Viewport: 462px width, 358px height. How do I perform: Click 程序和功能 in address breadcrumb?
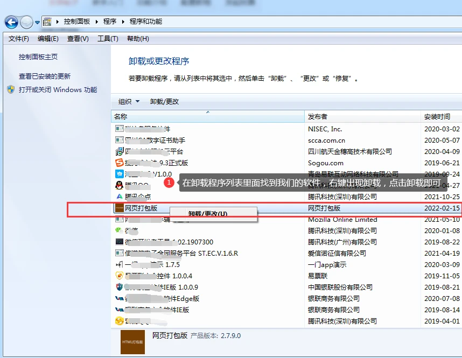(146, 22)
